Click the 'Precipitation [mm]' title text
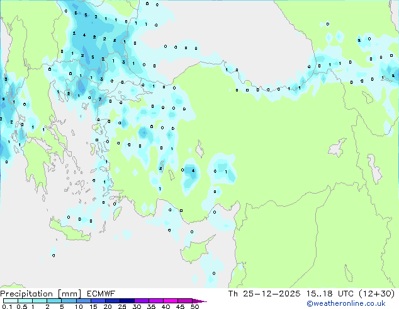399x309 pixels. point(41,294)
